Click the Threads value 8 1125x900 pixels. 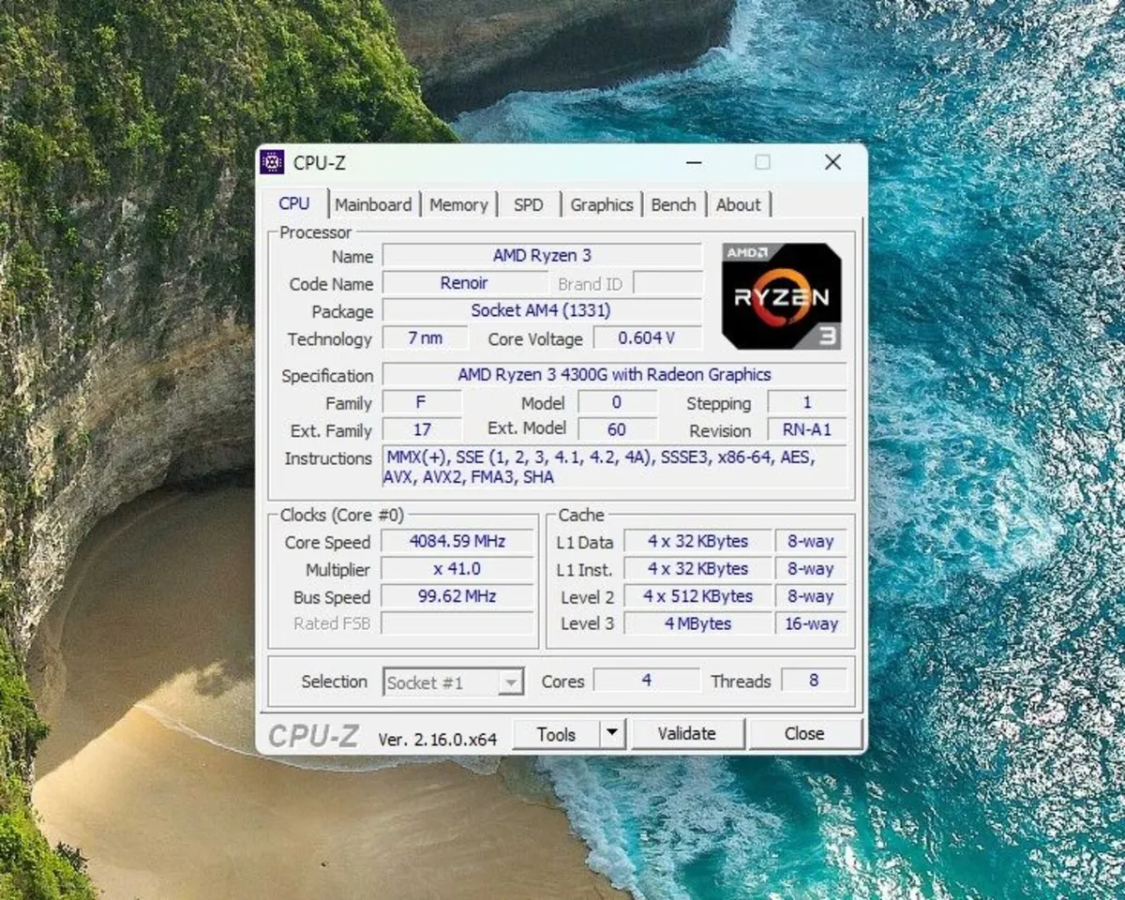(814, 681)
